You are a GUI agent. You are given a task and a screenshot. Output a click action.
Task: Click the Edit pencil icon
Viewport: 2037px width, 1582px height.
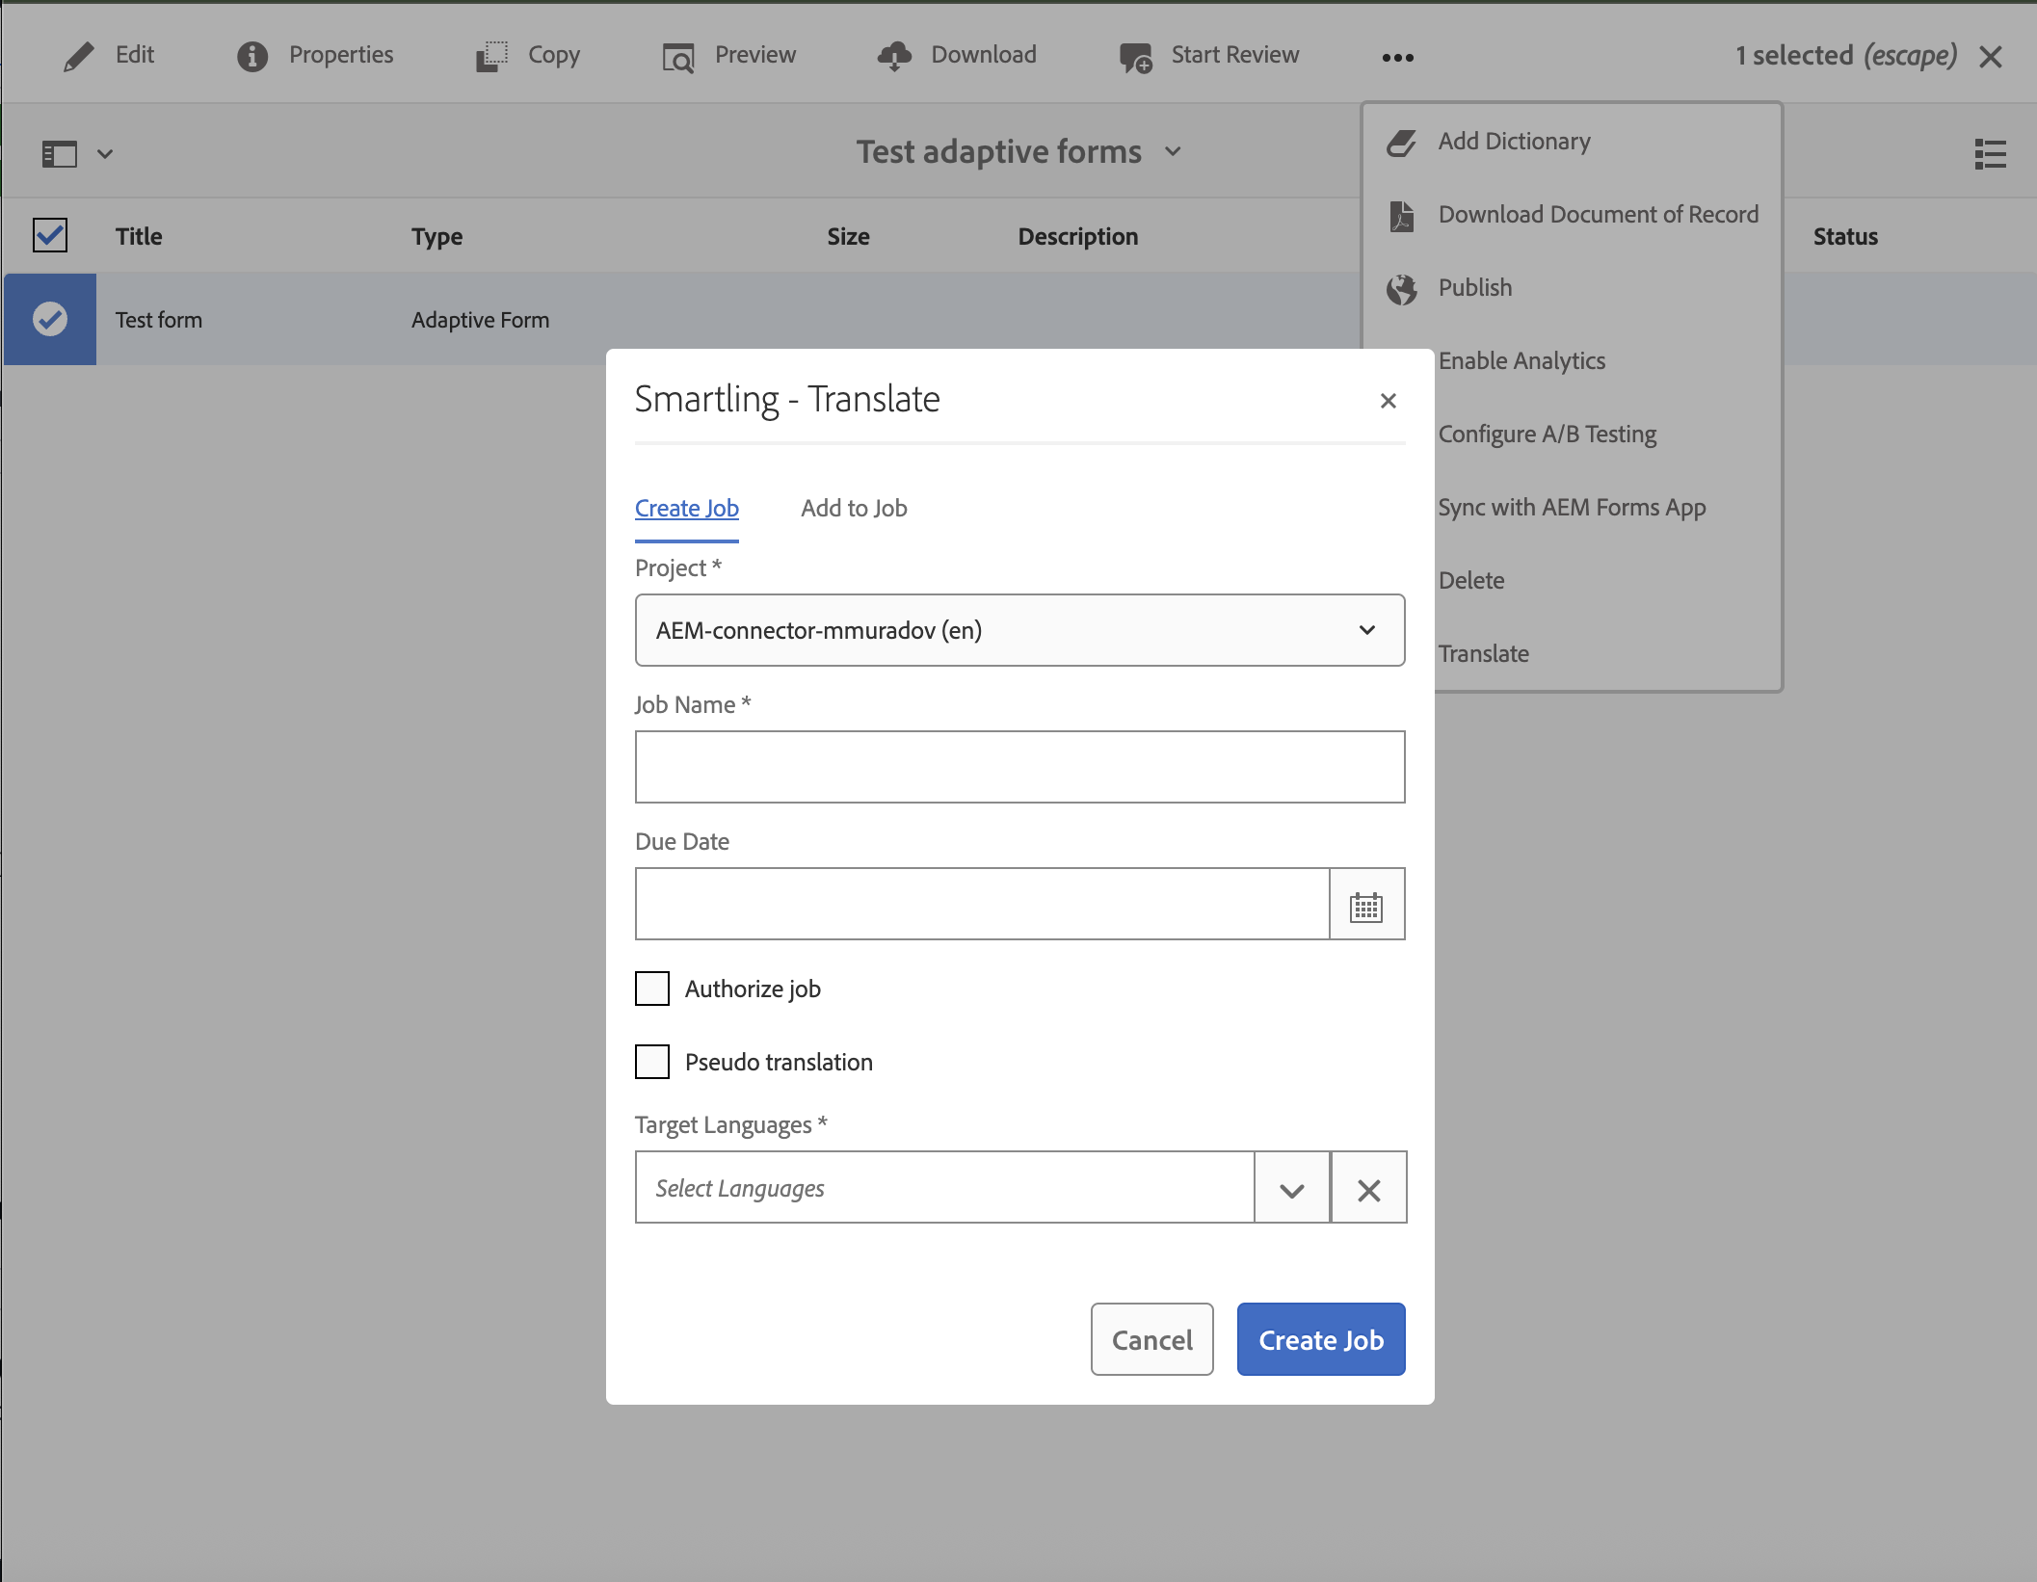[78, 57]
